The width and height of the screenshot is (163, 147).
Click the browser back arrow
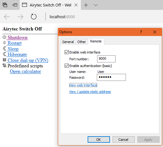[x=7, y=17]
